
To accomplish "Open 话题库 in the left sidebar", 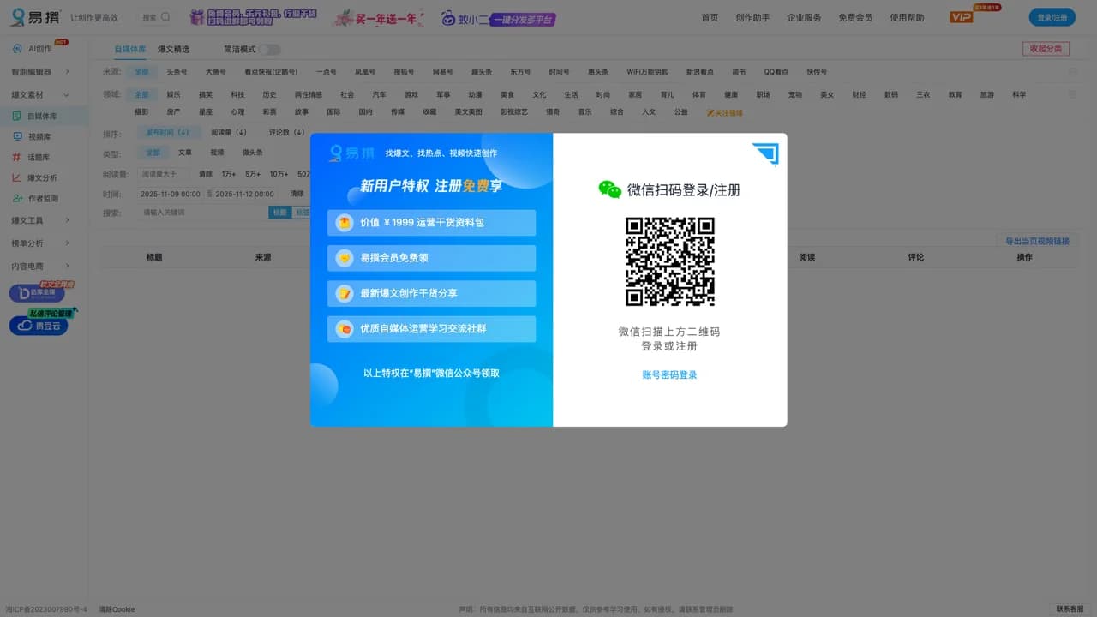I will [x=39, y=157].
